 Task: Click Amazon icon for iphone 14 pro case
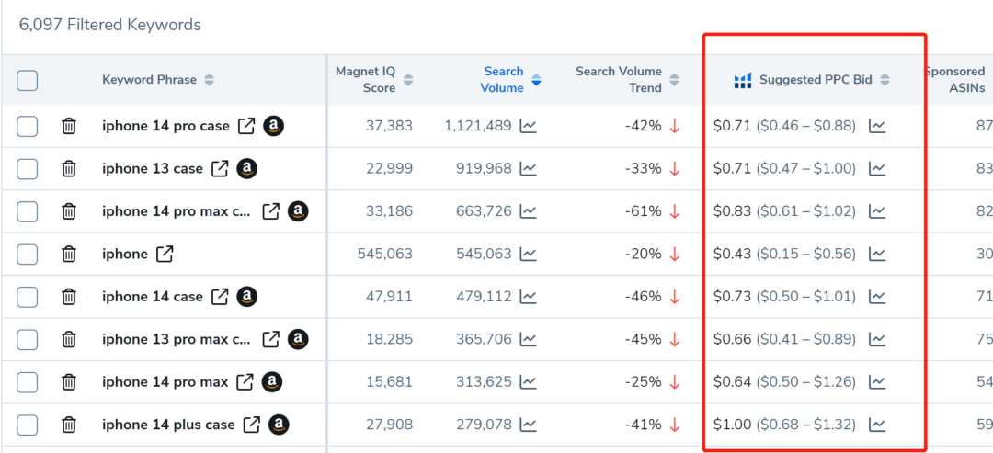click(274, 126)
